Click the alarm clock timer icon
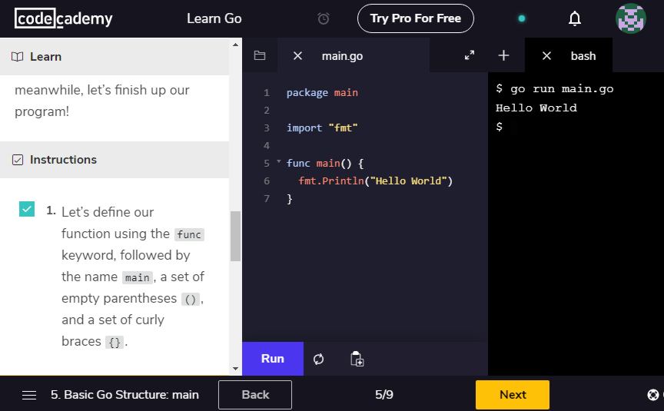 click(x=324, y=18)
